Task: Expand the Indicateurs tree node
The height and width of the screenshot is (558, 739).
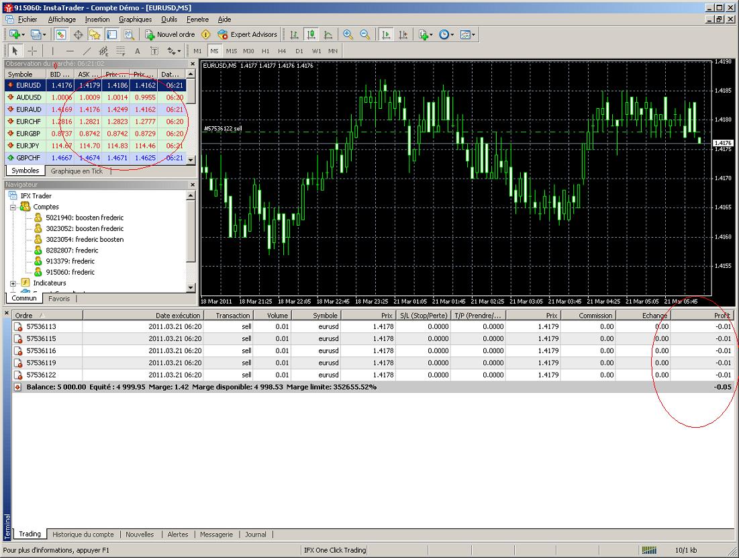Action: [14, 283]
